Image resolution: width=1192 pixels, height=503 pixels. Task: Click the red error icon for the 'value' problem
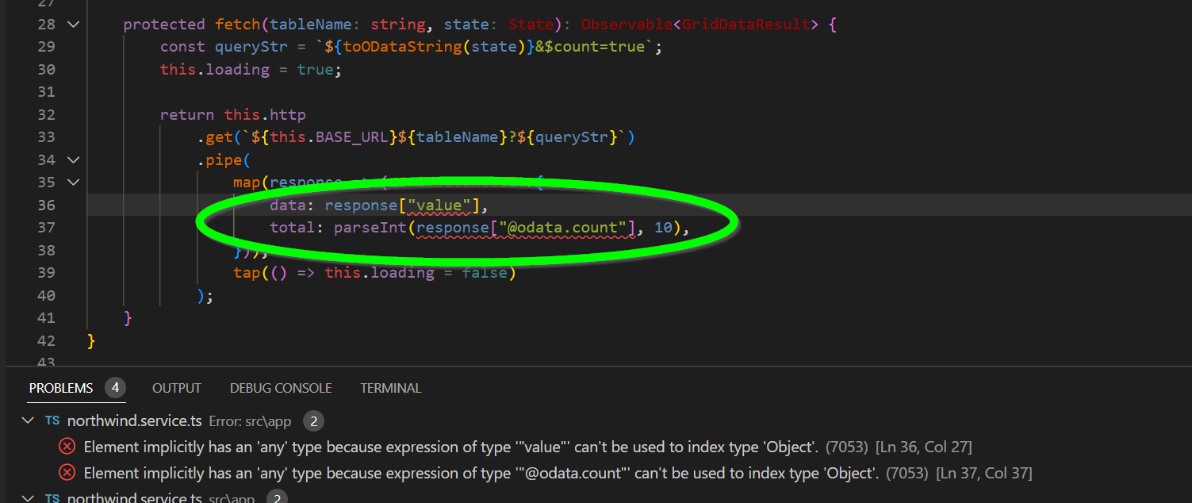(67, 447)
